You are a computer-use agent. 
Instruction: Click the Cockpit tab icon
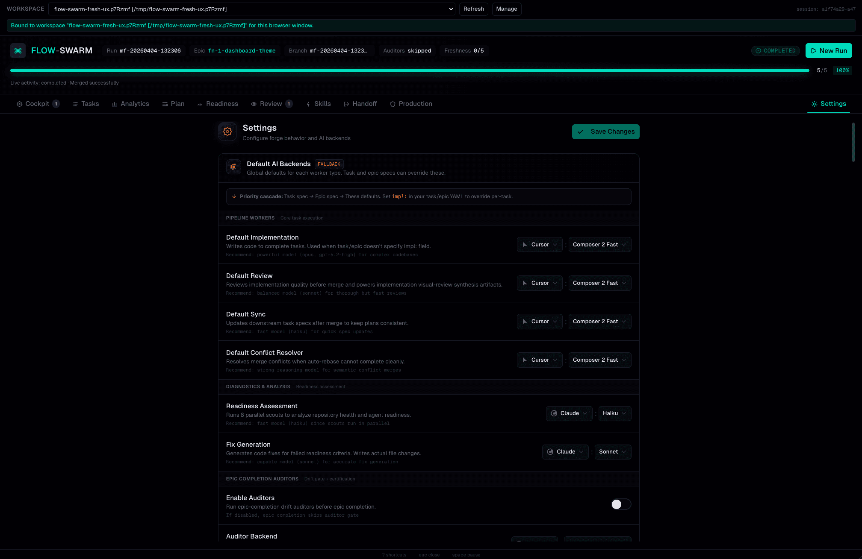(x=19, y=104)
